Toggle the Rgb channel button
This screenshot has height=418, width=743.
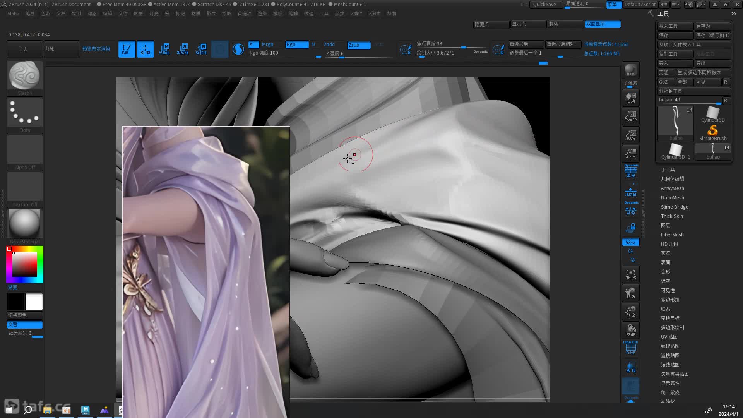pyautogui.click(x=297, y=45)
